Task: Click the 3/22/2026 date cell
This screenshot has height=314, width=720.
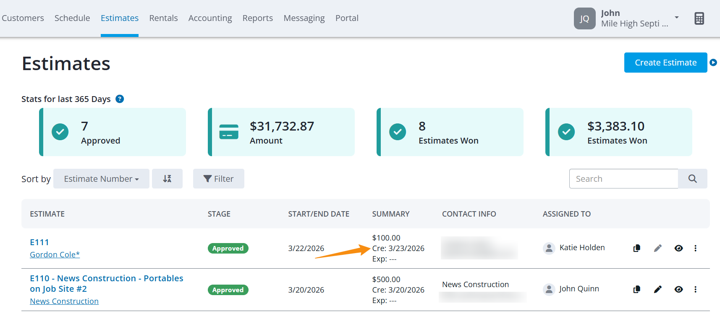Action: click(x=306, y=249)
